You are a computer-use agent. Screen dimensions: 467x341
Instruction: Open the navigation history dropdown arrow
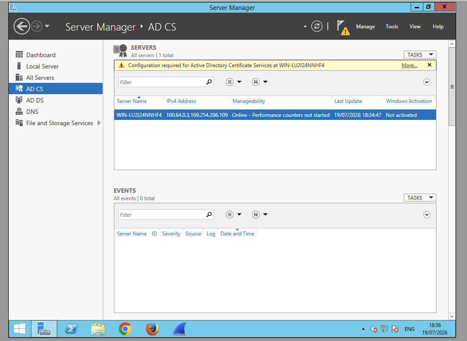click(x=47, y=26)
